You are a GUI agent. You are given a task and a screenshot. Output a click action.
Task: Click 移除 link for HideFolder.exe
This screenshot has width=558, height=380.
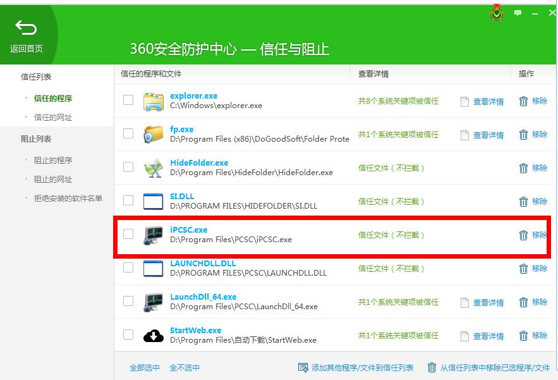pyautogui.click(x=540, y=168)
